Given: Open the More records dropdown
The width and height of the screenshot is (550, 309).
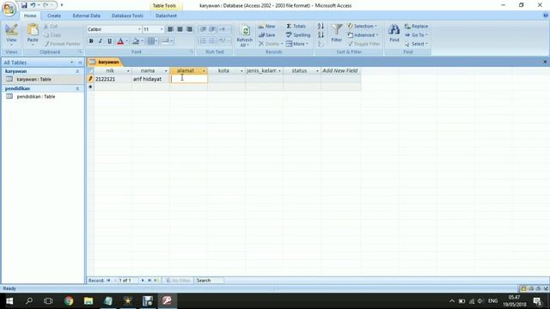Looking at the screenshot, I should pyautogui.click(x=297, y=44).
